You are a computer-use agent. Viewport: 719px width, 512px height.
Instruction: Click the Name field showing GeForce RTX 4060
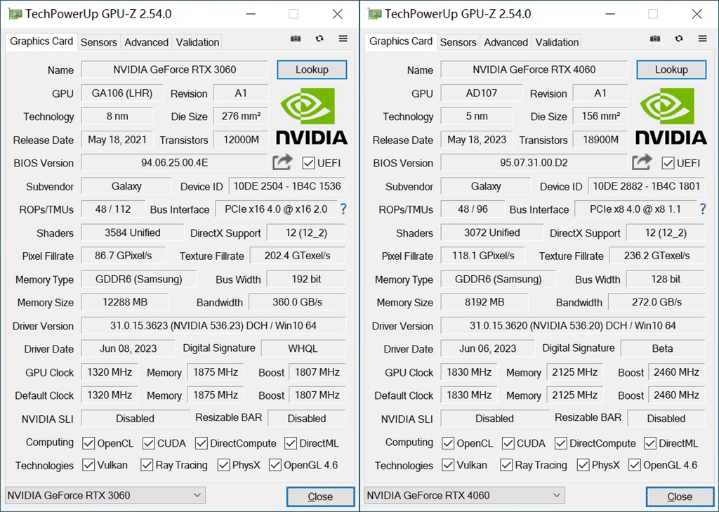pyautogui.click(x=534, y=70)
